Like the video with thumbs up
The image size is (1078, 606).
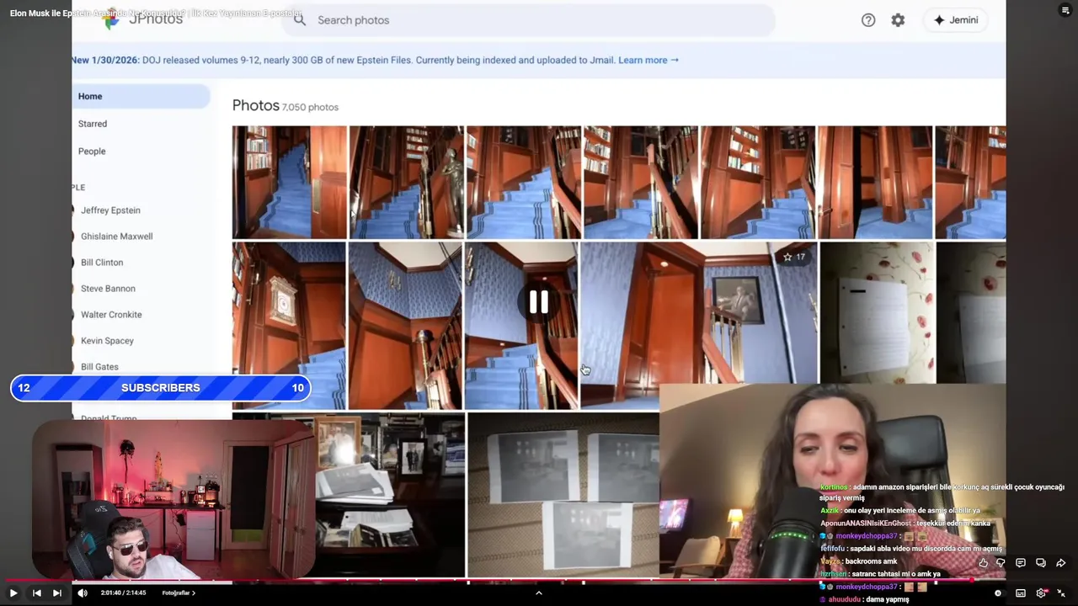coord(983,563)
